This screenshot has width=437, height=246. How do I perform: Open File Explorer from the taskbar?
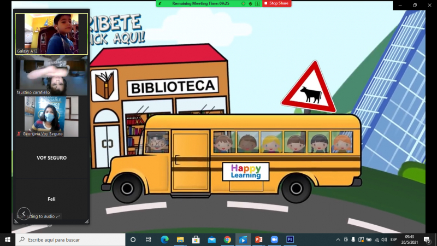coord(180,239)
